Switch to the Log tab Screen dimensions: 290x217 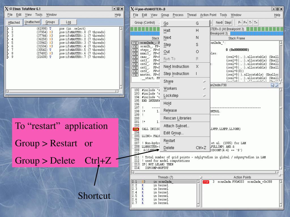pos(69,22)
